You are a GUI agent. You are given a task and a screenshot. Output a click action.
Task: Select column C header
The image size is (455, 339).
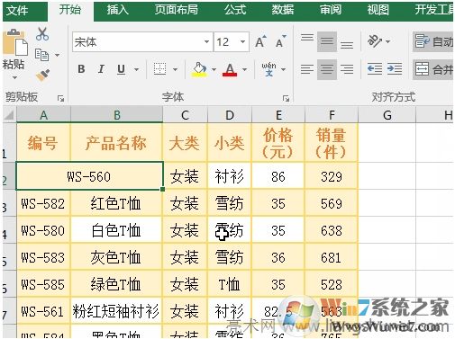185,115
